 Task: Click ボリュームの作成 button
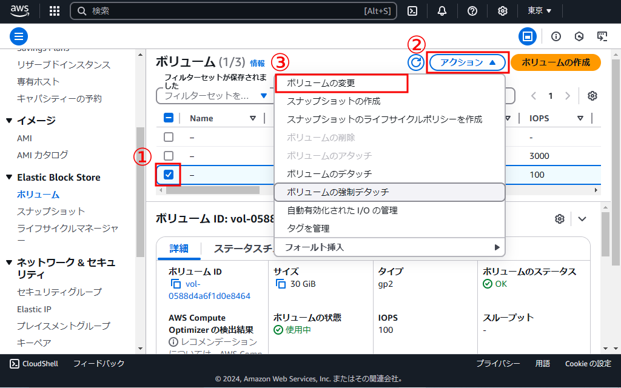click(x=556, y=62)
